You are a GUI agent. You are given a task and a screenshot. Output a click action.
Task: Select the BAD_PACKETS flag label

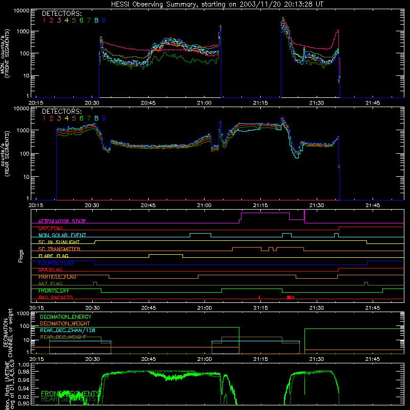click(56, 297)
